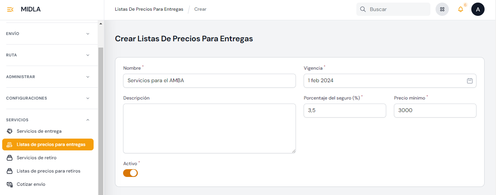Expand the ADMINISTRAR section chevron
The width and height of the screenshot is (496, 195).
pyautogui.click(x=88, y=77)
